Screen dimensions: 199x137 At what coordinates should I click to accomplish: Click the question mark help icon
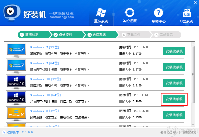(x=158, y=13)
